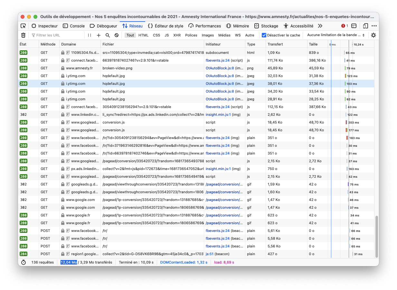Open js:51 initiator link
The width and height of the screenshot is (397, 290).
[x=209, y=254]
